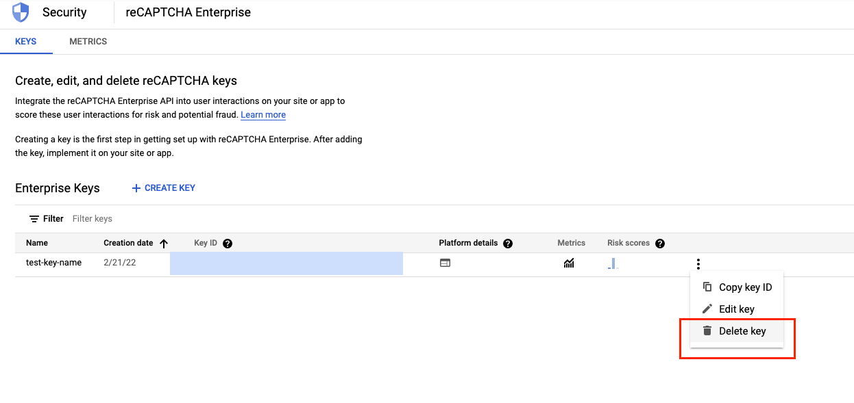Click the pencil icon beside Edit key

click(x=707, y=309)
